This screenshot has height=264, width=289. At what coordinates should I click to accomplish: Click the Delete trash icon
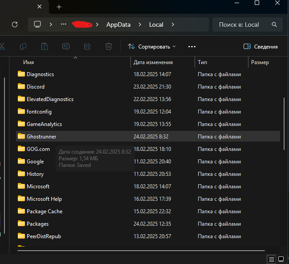[109, 46]
